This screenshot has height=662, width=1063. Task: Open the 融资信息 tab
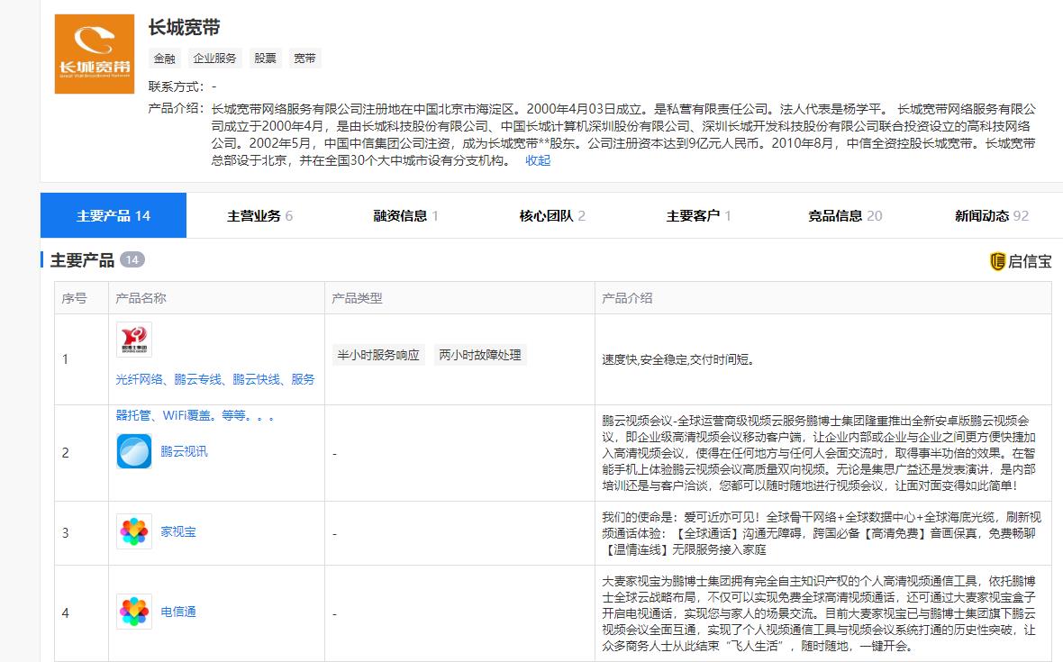(403, 215)
